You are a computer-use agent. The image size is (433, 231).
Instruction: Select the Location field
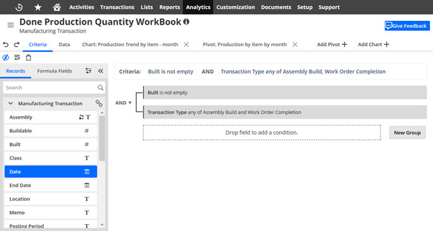point(51,199)
